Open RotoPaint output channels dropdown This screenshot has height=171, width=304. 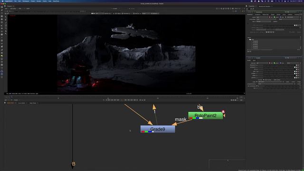[x=262, y=17]
